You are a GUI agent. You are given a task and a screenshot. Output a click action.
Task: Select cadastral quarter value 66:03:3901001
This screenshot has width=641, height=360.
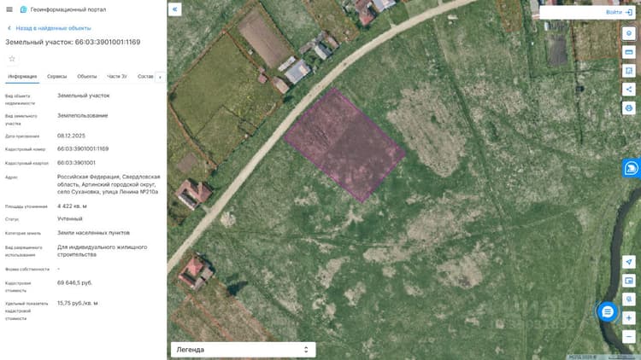(x=76, y=163)
